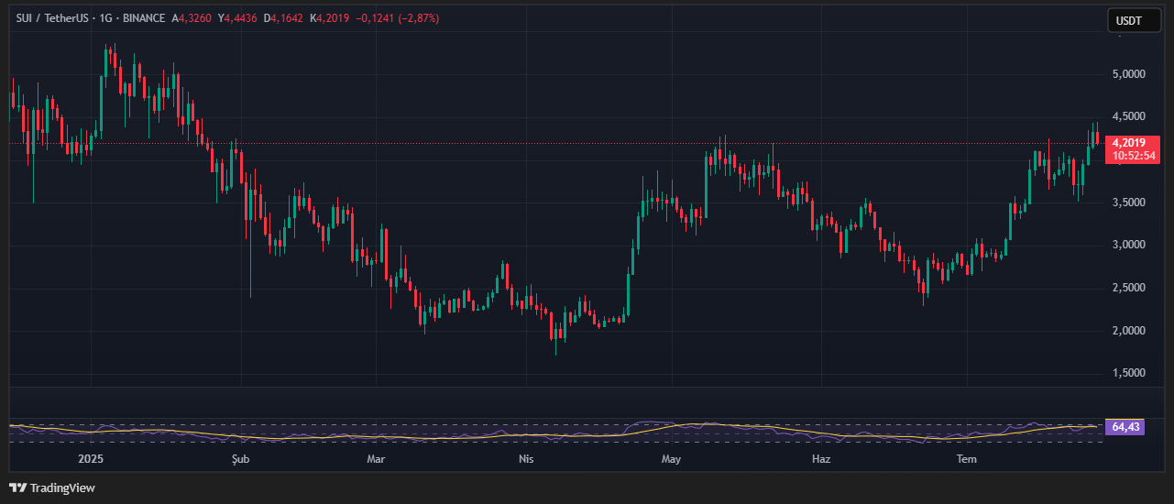This screenshot has width=1174, height=504.
Task: Click the 2025 year marker on time axis
Action: point(92,458)
